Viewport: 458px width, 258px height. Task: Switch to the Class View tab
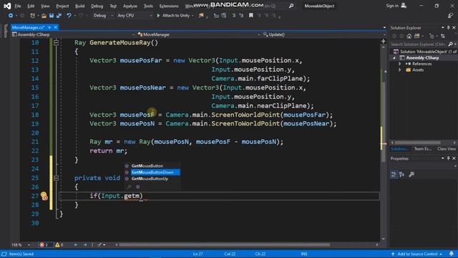click(447, 149)
